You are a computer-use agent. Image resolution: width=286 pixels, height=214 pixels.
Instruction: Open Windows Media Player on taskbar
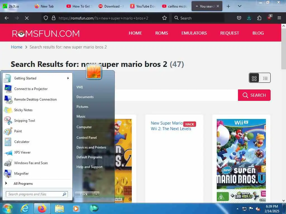(x=76, y=208)
